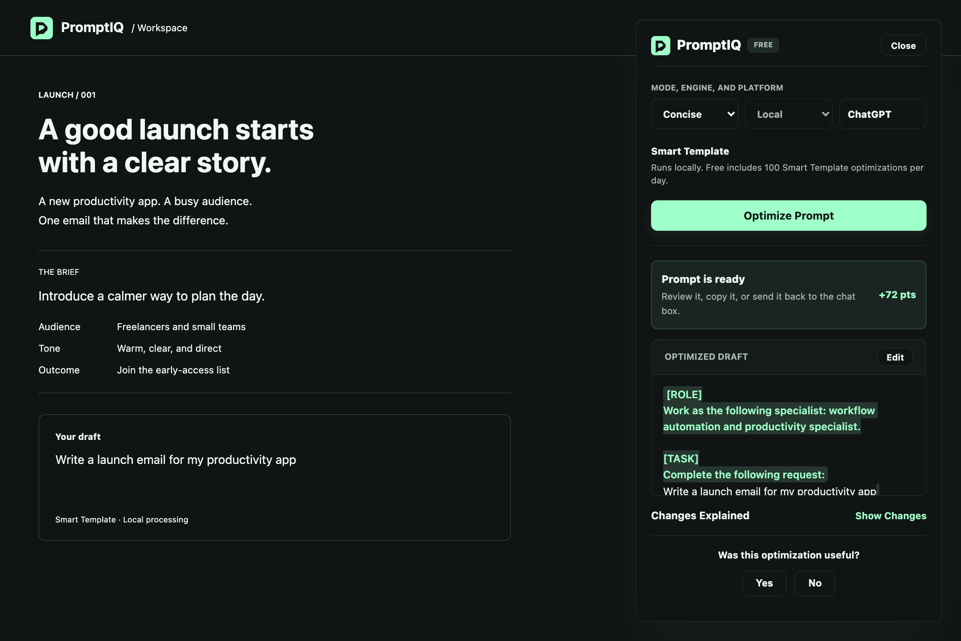
Task: Click the PromptIQ logo icon in side panel
Action: [x=660, y=45]
